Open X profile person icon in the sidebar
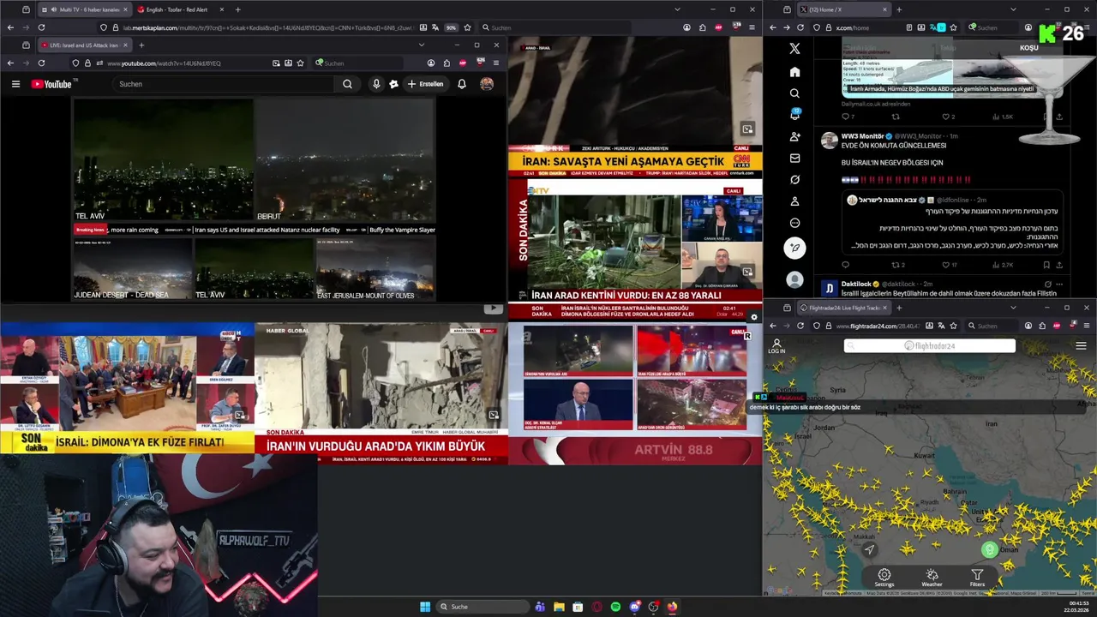Screen dimensions: 1097x617 [794, 201]
